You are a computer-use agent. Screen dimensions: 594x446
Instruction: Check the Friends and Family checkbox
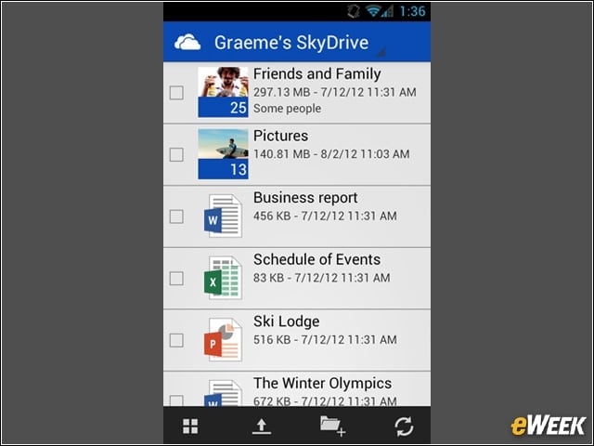[176, 93]
